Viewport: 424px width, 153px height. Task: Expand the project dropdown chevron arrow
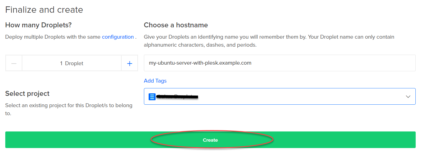408,97
